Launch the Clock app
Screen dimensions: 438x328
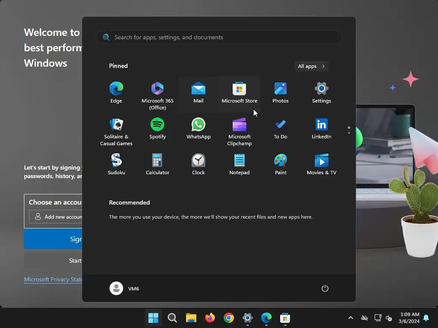click(198, 165)
